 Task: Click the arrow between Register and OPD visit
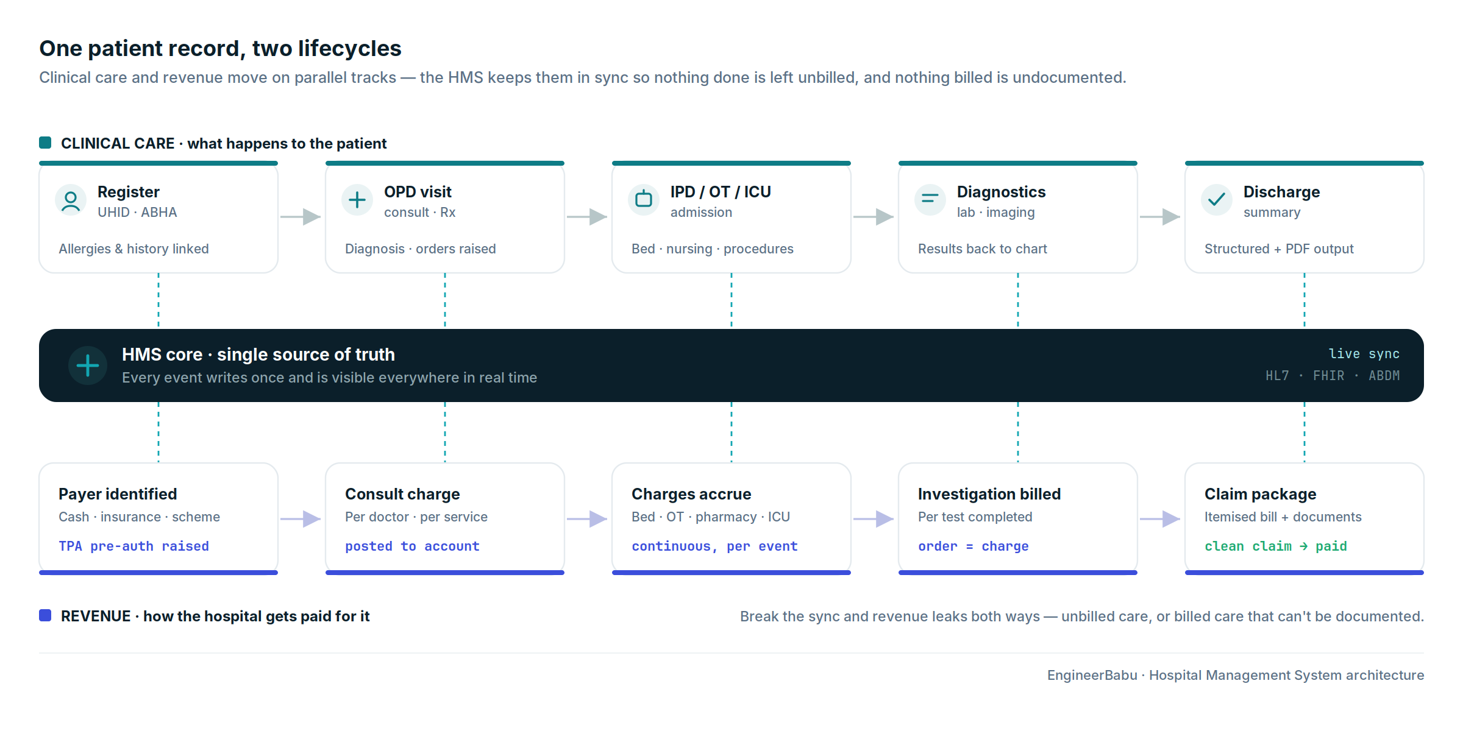(x=301, y=217)
